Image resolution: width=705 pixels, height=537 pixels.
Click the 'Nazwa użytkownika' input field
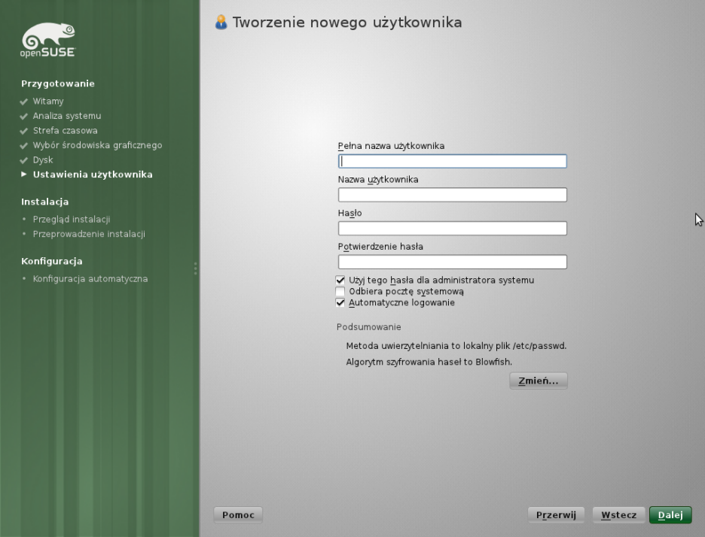tap(452, 195)
